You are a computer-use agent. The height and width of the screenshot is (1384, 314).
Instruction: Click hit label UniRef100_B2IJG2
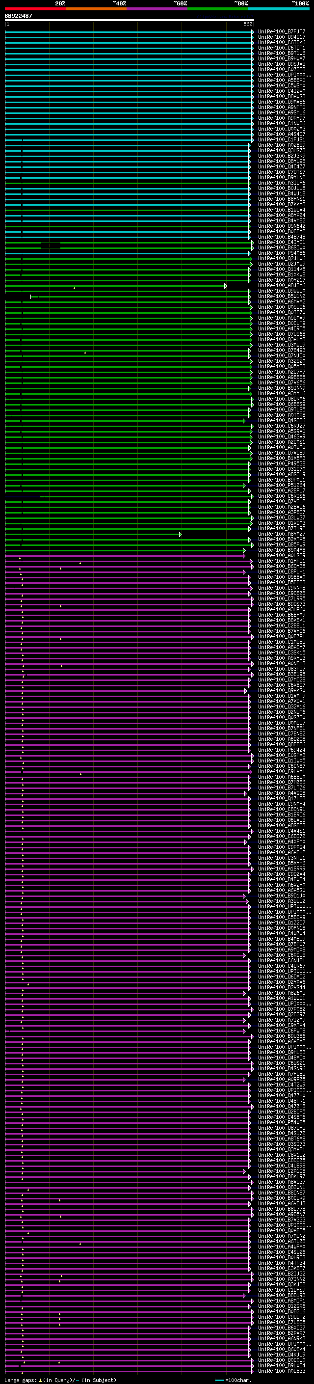282,1274
